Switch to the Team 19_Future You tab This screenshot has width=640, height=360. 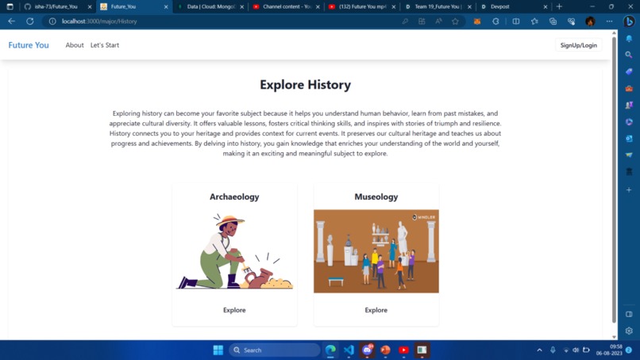[x=437, y=6]
